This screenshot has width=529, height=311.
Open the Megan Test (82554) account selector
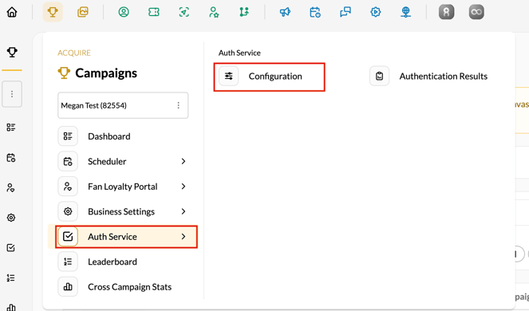(123, 105)
